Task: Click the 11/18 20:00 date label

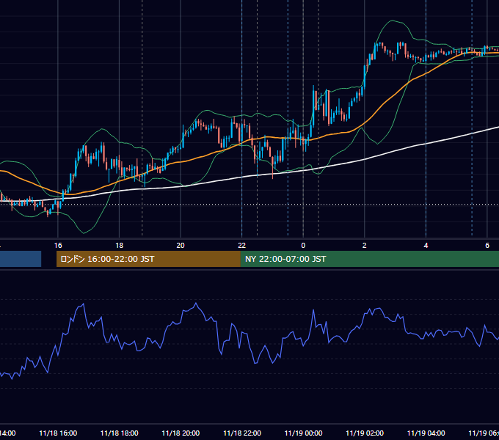Action: [181, 433]
